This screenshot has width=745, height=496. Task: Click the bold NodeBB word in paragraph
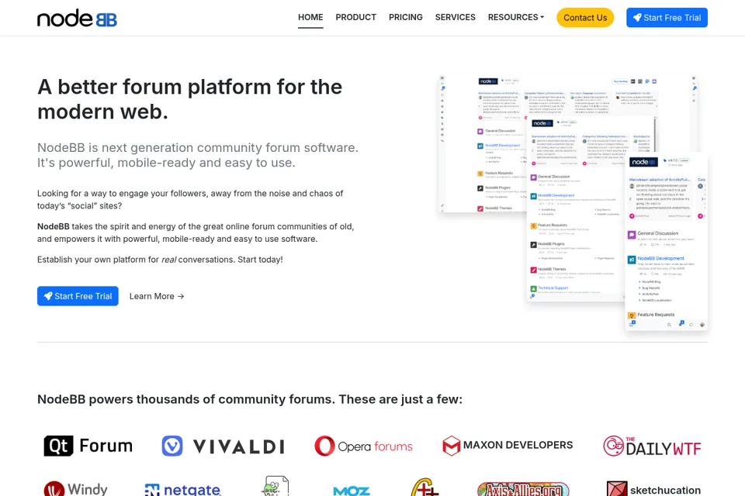pyautogui.click(x=54, y=226)
